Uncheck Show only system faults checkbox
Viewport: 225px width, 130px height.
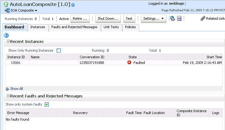pyautogui.click(x=47, y=104)
